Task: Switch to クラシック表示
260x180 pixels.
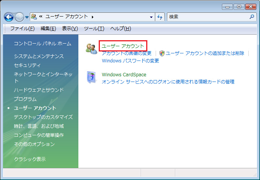Action: pos(30,159)
